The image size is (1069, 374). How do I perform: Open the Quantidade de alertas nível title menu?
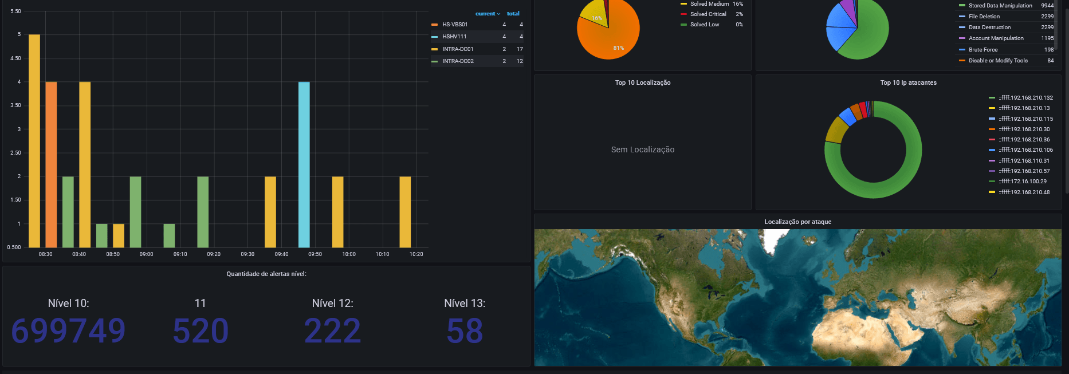click(266, 274)
